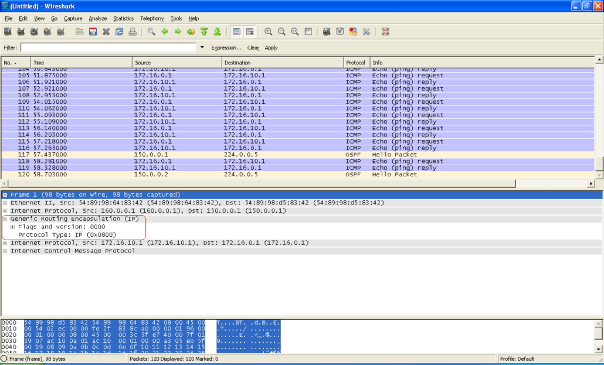Print the packet data
The width and height of the screenshot is (604, 365).
coord(132,31)
